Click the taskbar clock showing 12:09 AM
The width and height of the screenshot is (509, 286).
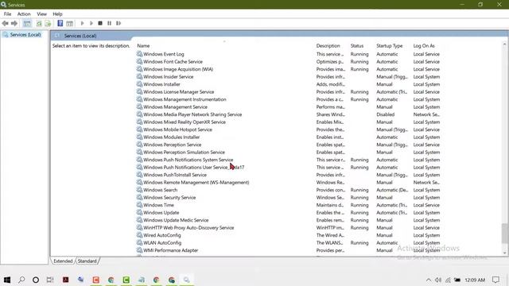click(x=475, y=280)
